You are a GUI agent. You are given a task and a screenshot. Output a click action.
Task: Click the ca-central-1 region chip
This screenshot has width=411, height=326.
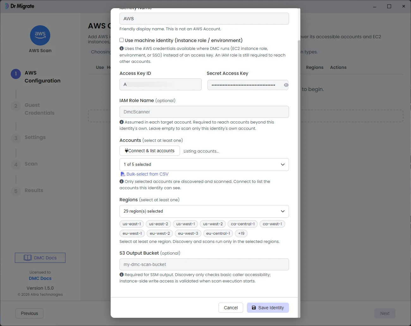(243, 224)
